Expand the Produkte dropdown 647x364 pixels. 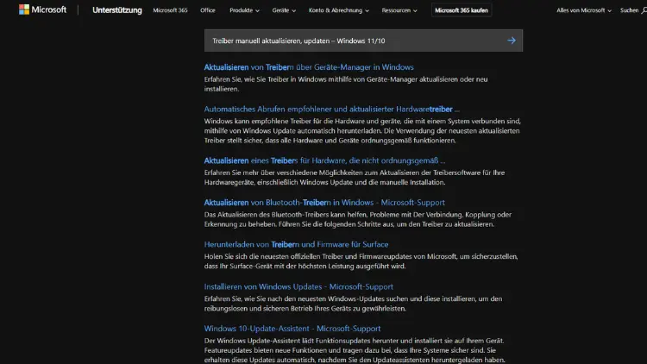(244, 10)
